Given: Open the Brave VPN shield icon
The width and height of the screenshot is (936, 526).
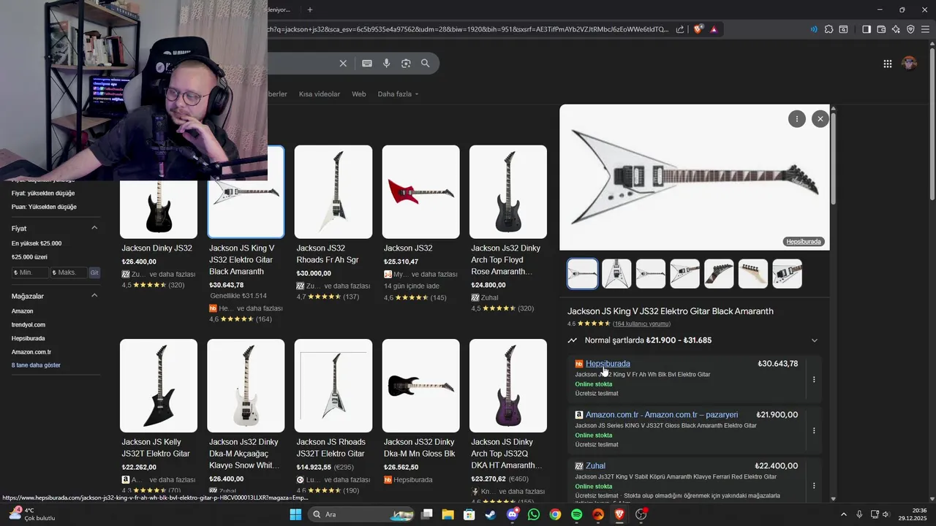Looking at the screenshot, I should [910, 29].
